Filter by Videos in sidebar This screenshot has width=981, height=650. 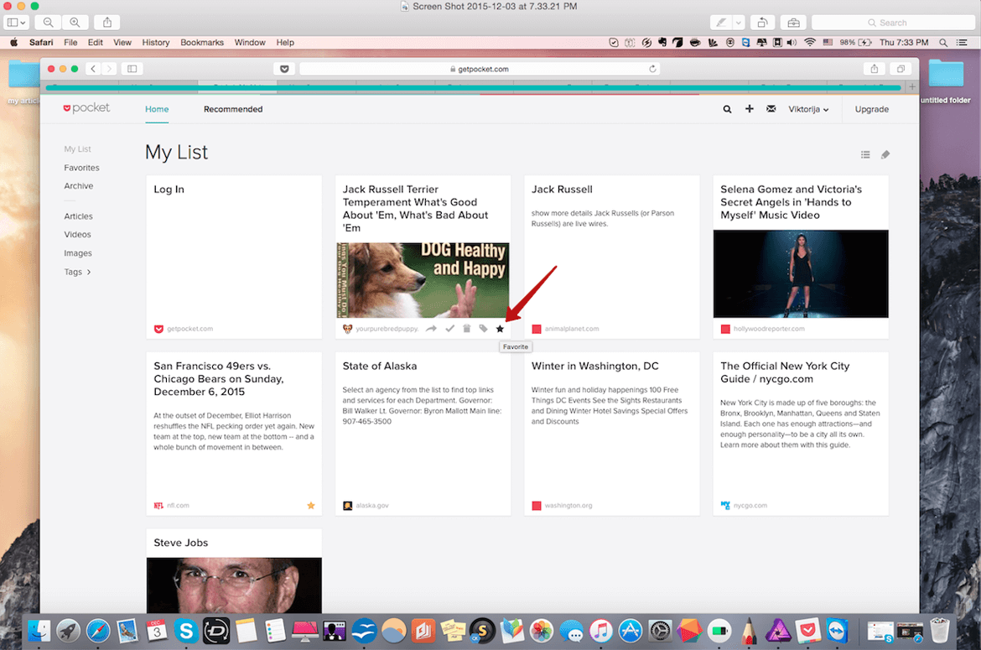(x=77, y=234)
